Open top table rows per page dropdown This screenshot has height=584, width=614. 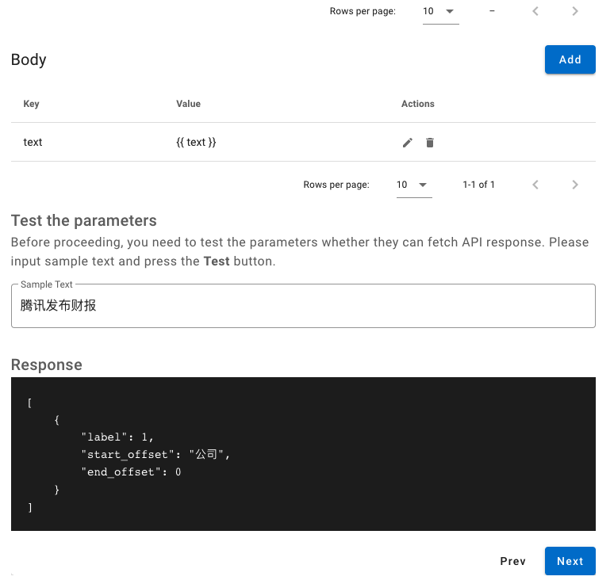click(x=440, y=11)
